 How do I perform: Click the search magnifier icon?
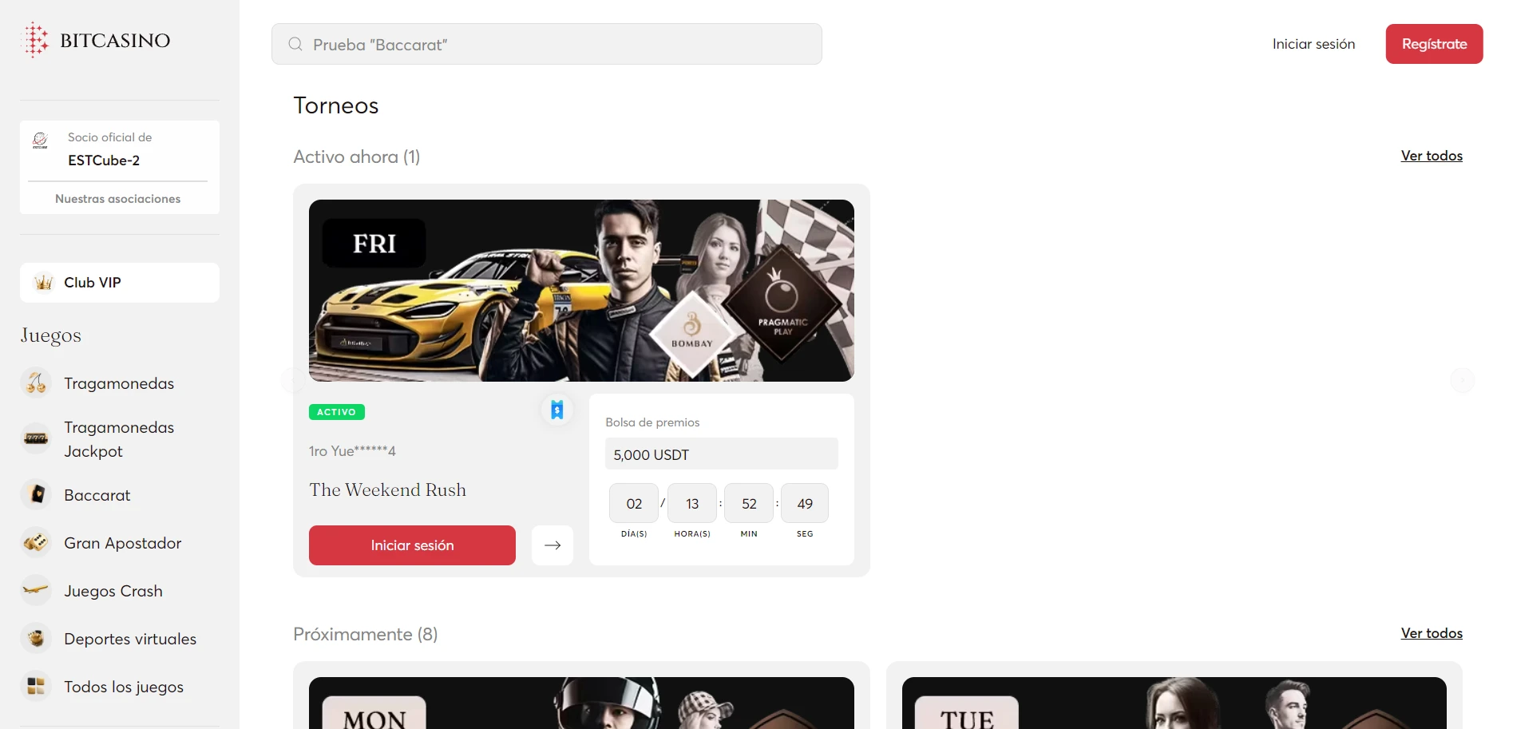(295, 44)
